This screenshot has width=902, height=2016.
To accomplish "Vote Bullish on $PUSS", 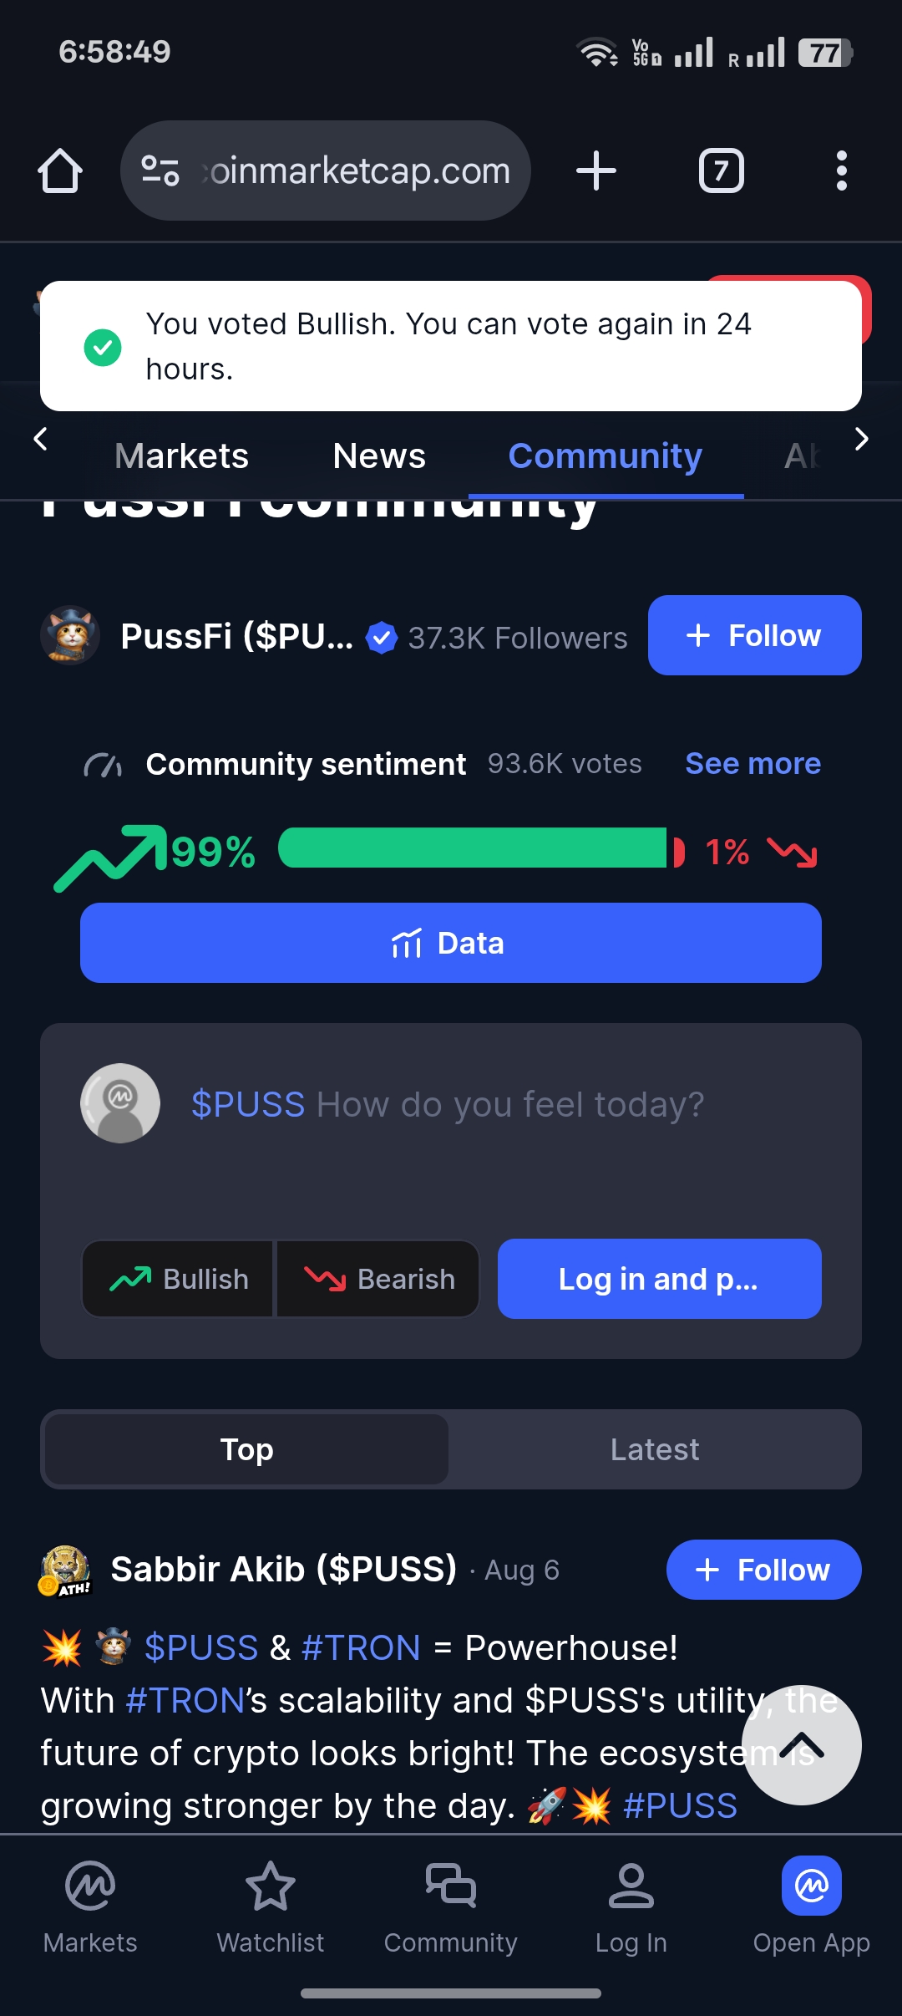I will 178,1279.
